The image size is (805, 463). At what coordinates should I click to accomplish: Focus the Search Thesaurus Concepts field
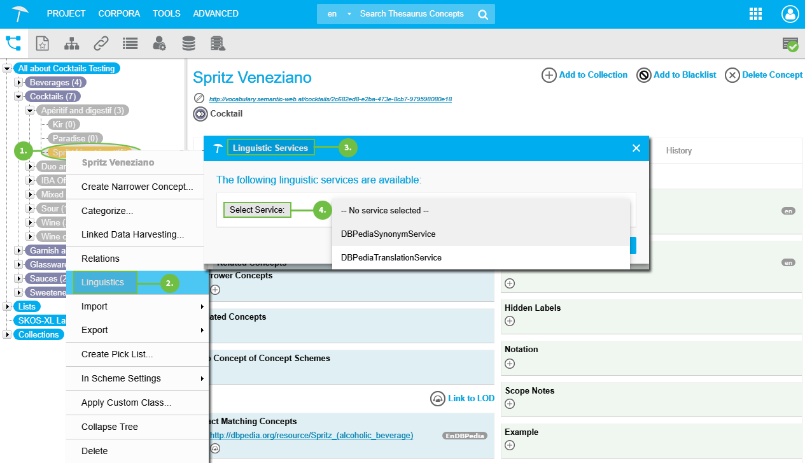(412, 14)
